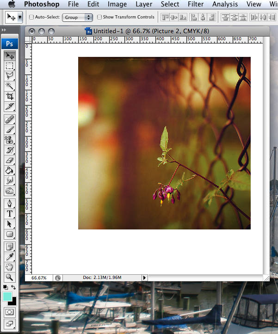Select the Rounded Rectangle shape tool
The height and width of the screenshot is (334, 278).
pyautogui.click(x=10, y=234)
